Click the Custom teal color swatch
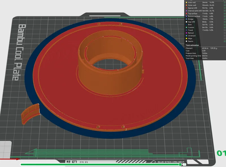Image resolution: width=226 pixels, height=167 pixels. (x=186, y=27)
